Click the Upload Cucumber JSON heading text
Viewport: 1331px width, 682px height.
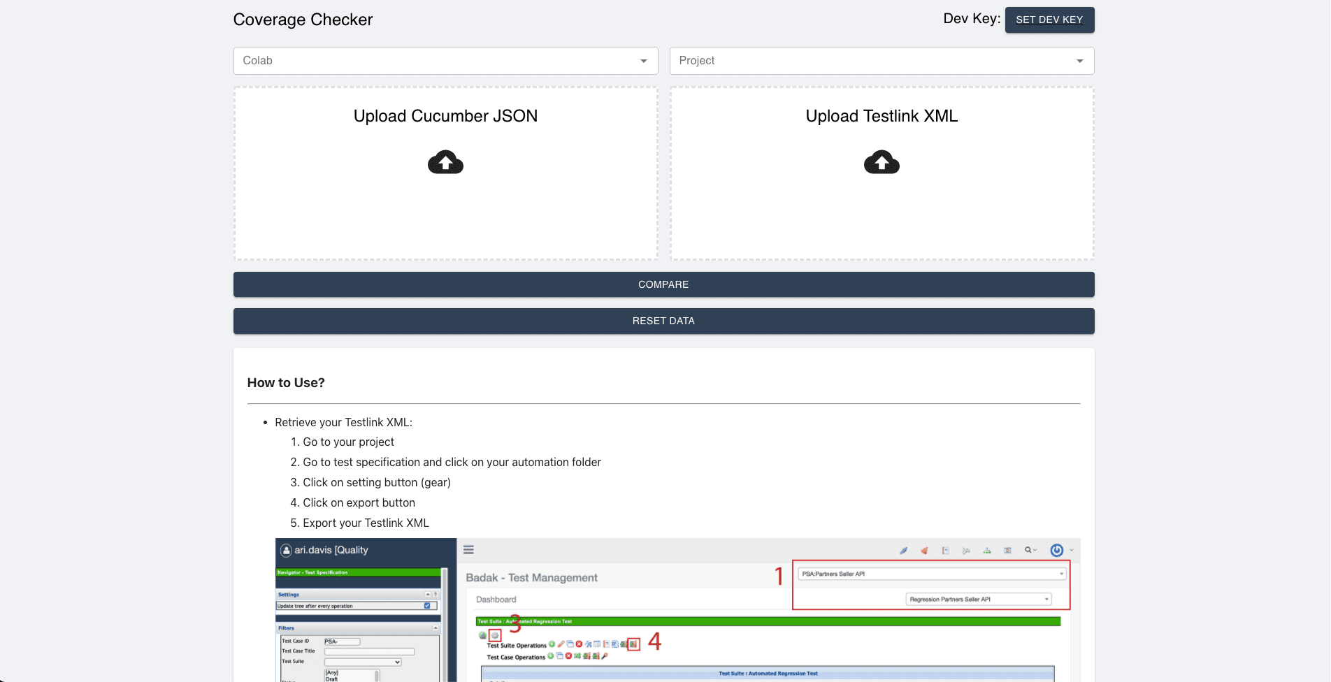[x=445, y=116]
